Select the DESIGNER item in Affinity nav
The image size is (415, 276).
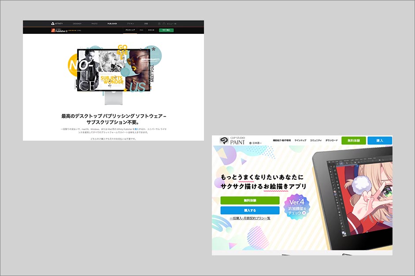pyautogui.click(x=77, y=24)
